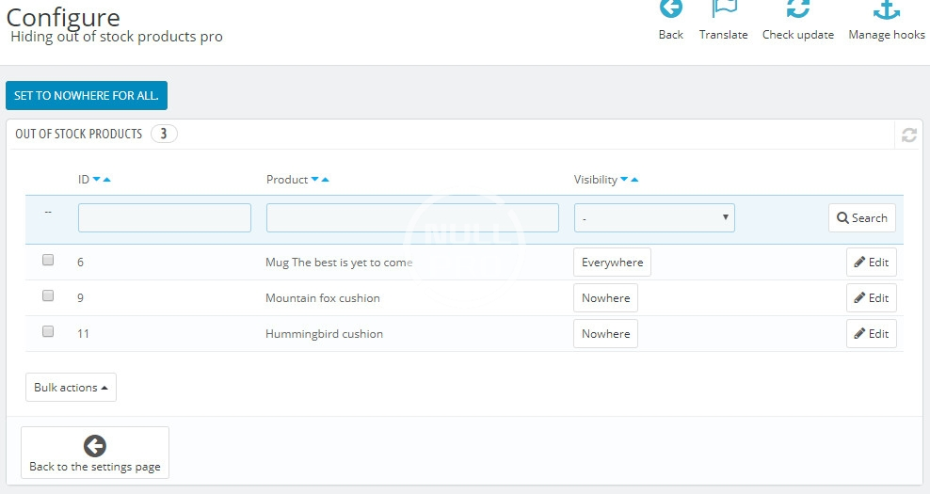Toggle Everywhere visibility for Mug product

[612, 263]
